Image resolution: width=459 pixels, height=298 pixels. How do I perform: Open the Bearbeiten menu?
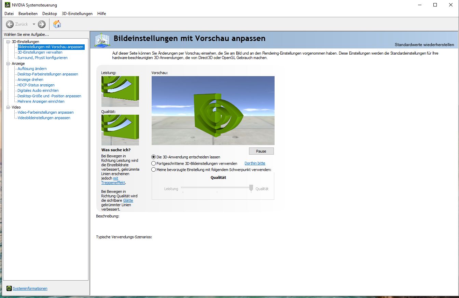(x=28, y=14)
